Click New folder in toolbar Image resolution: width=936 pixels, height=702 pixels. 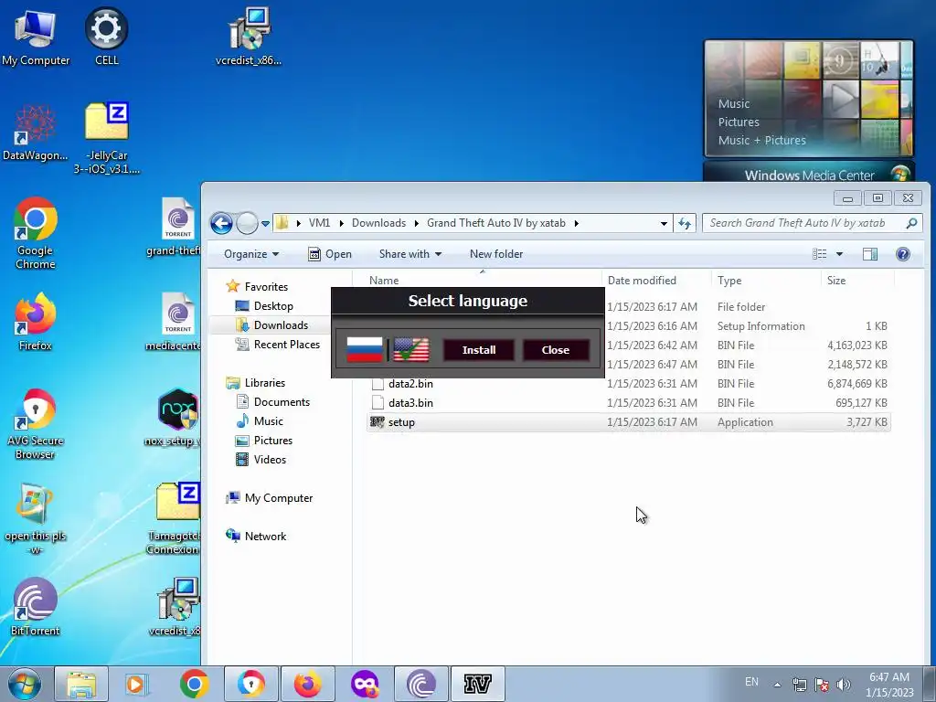[496, 254]
